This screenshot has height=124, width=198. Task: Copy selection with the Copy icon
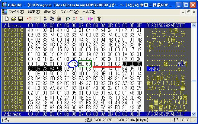click(52, 19)
